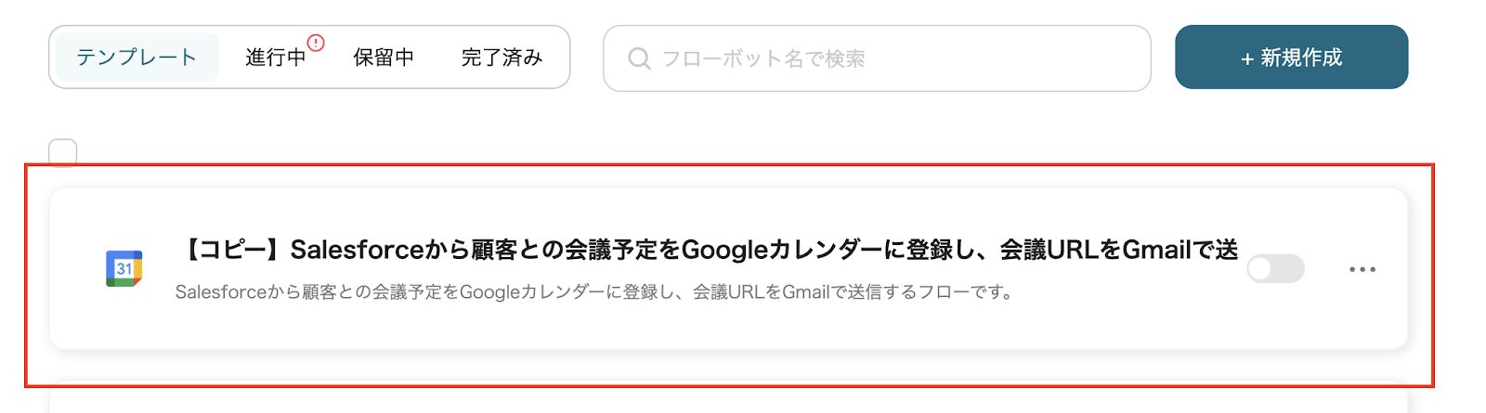
Task: Click the 【コピー】 prefix in flow title
Action: click(230, 250)
